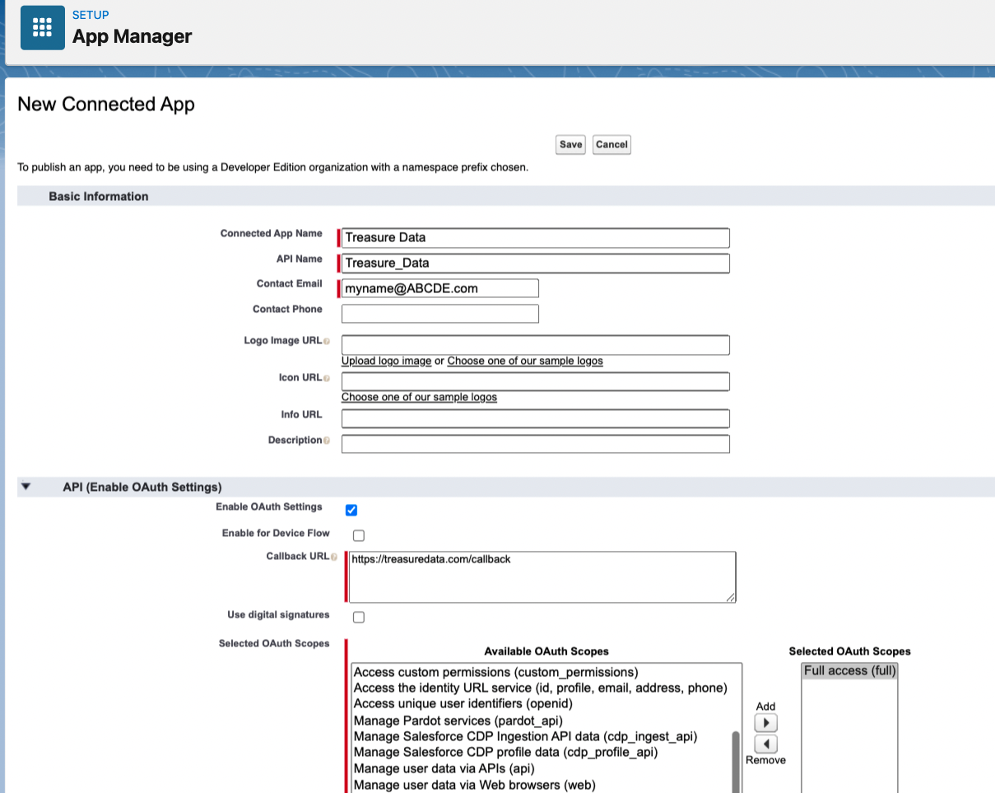Uncheck Enable OAuth Settings checkbox
This screenshot has width=995, height=793.
(x=351, y=510)
